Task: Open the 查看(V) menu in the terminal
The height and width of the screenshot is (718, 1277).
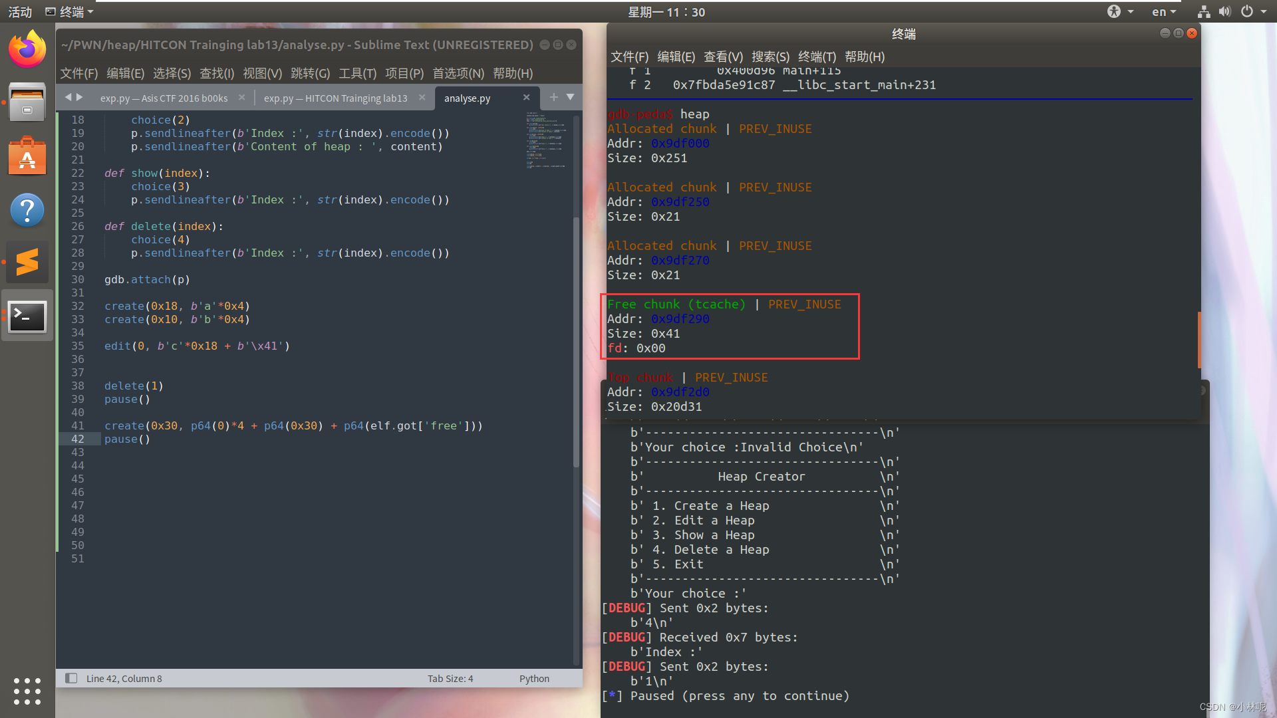Action: pyautogui.click(x=724, y=57)
